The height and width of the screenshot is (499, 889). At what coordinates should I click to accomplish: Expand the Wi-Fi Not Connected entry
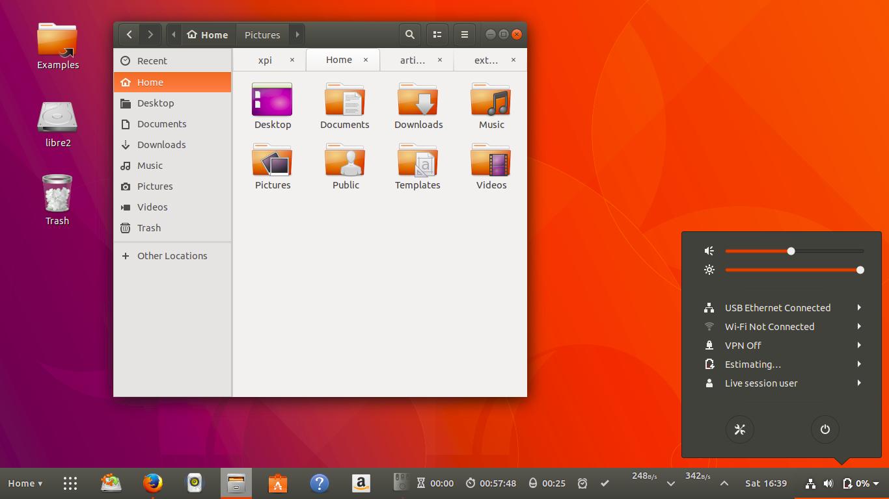click(x=769, y=326)
